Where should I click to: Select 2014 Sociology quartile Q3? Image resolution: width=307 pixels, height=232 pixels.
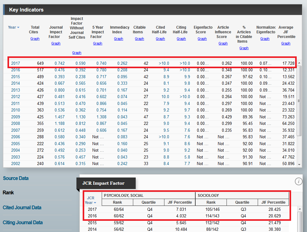pos(243,229)
